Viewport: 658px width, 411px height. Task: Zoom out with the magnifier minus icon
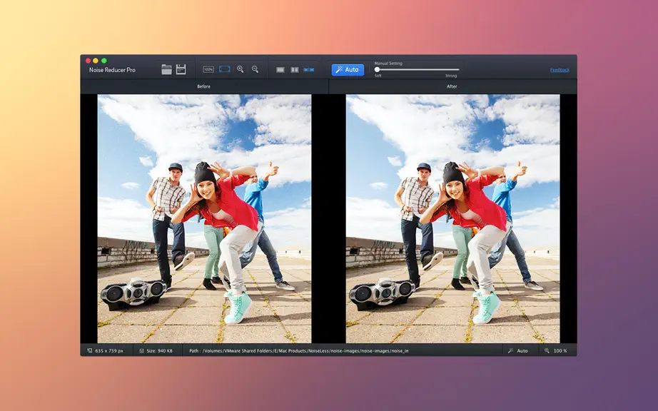coord(255,69)
